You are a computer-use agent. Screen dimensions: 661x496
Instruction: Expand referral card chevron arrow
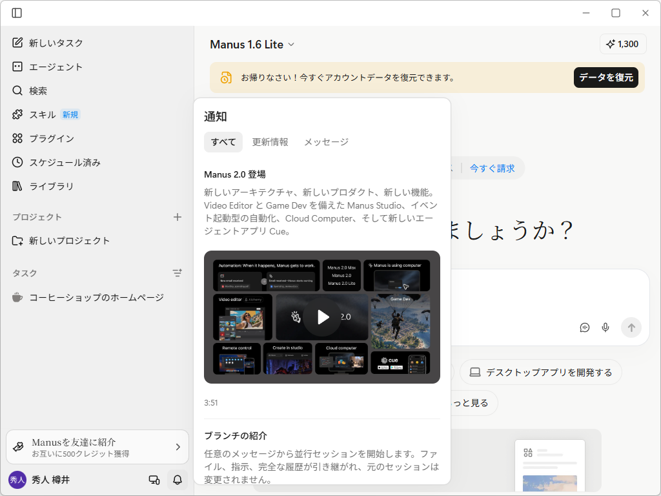pos(178,447)
